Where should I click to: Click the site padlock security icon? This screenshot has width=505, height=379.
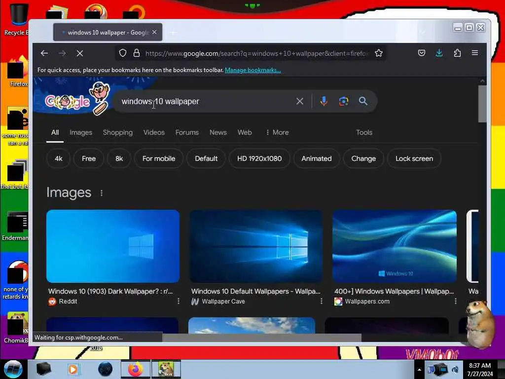[137, 53]
